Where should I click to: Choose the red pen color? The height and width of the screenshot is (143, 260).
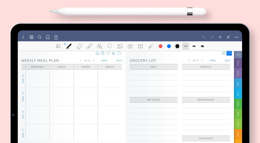pos(160,46)
